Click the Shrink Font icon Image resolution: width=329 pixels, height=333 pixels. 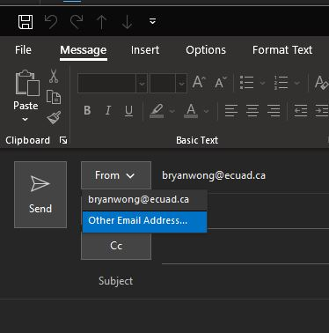coord(221,82)
